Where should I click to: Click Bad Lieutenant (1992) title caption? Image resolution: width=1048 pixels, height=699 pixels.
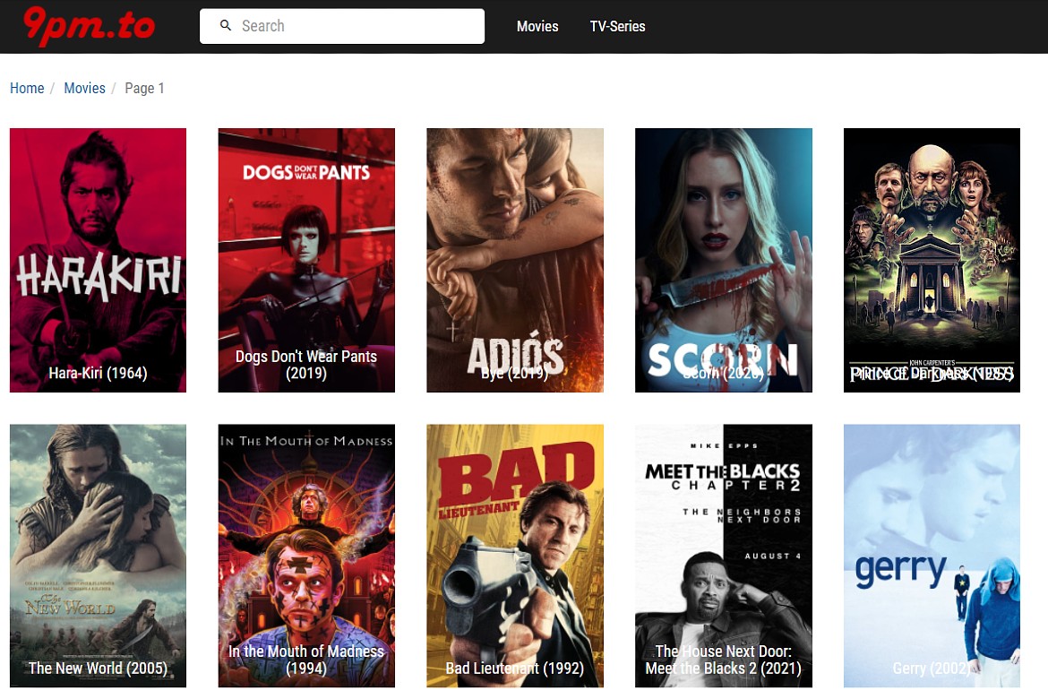pyautogui.click(x=515, y=669)
